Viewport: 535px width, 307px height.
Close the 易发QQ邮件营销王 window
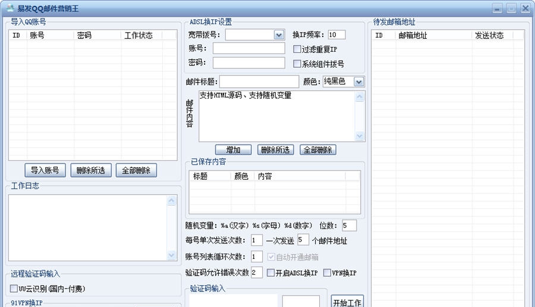(525, 8)
